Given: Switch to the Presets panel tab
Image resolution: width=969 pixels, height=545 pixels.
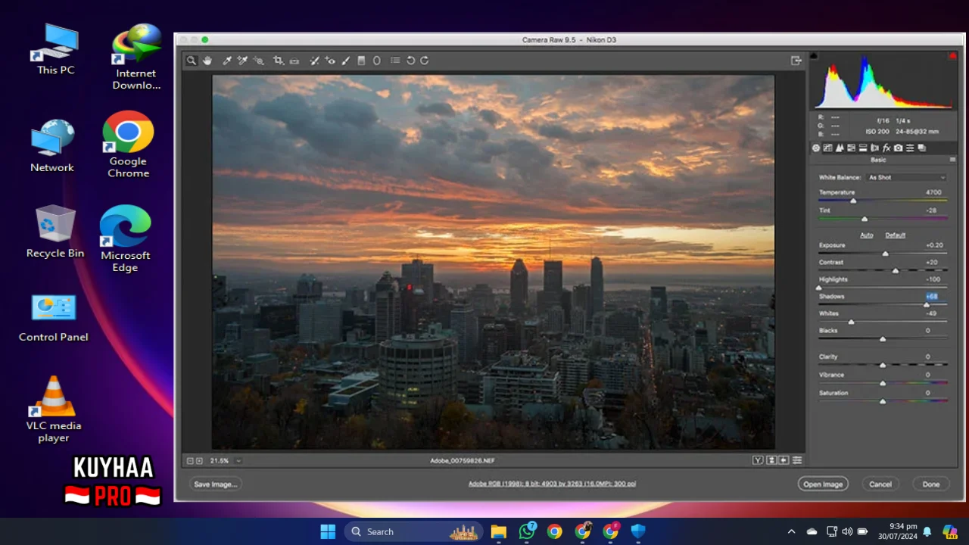Looking at the screenshot, I should [910, 148].
